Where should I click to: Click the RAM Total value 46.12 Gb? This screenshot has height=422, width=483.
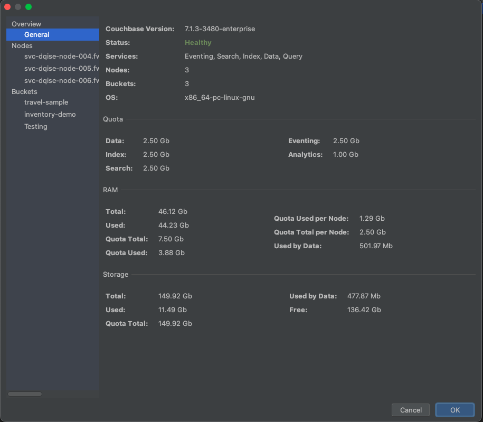(173, 211)
